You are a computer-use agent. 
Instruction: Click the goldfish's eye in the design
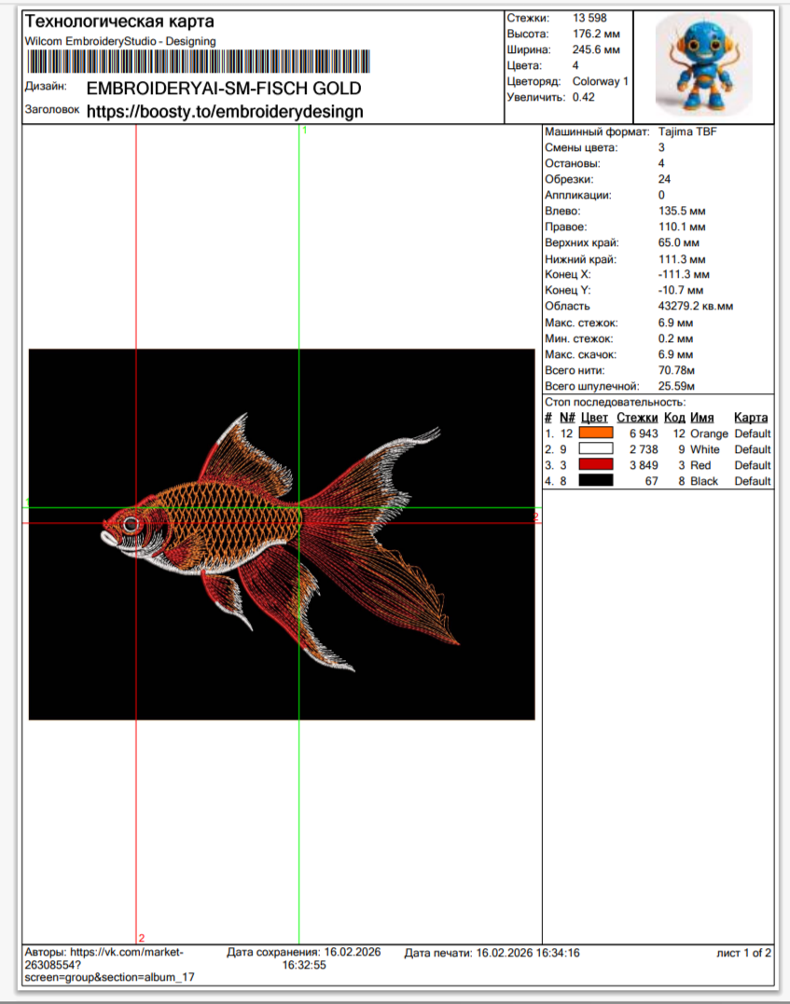pos(130,523)
